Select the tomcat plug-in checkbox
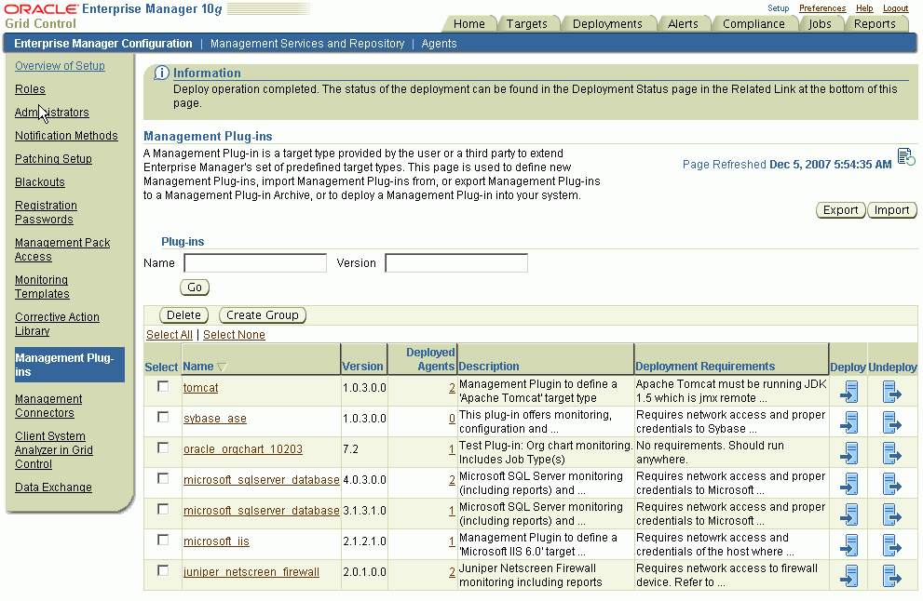The width and height of the screenshot is (923, 601). coord(163,386)
